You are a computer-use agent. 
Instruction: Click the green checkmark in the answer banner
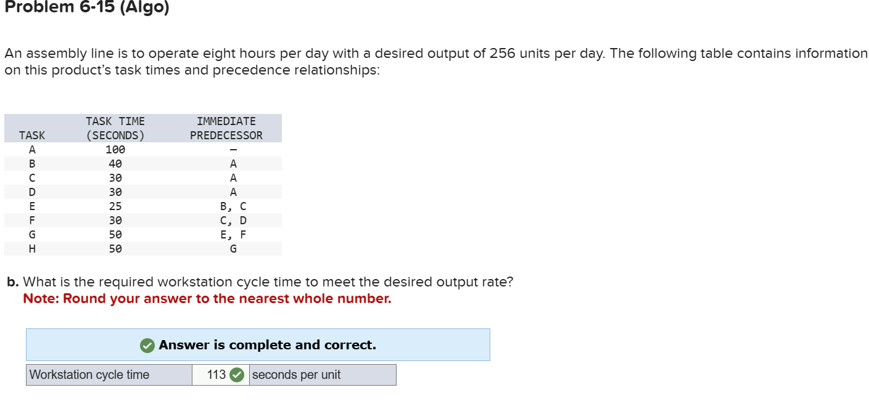(147, 345)
